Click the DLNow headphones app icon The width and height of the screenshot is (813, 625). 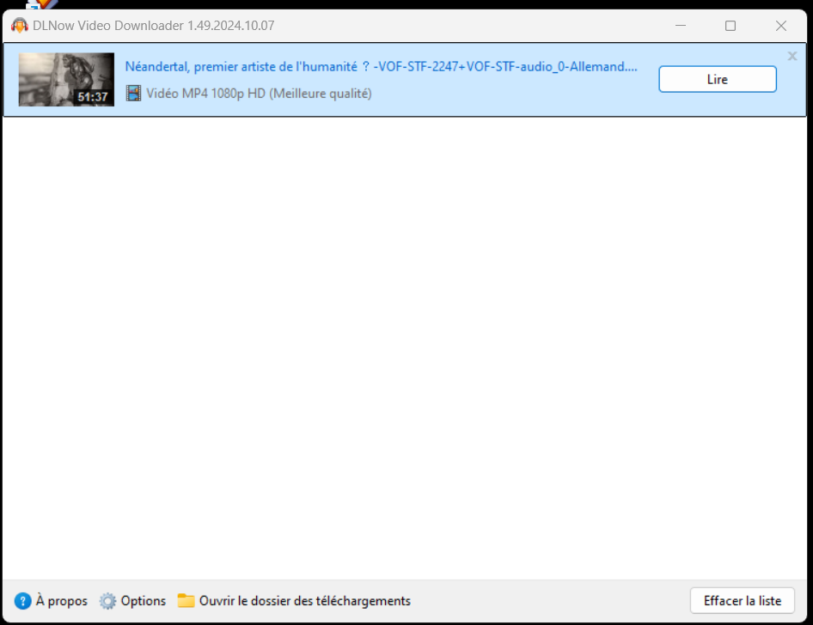tap(19, 26)
